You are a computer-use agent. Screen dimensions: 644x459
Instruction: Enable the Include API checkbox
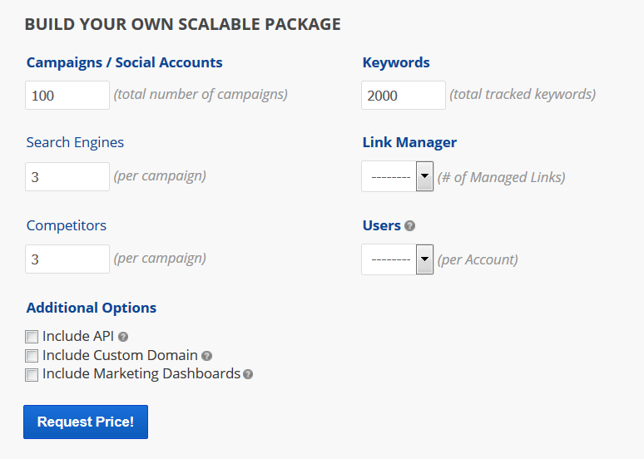pos(32,337)
